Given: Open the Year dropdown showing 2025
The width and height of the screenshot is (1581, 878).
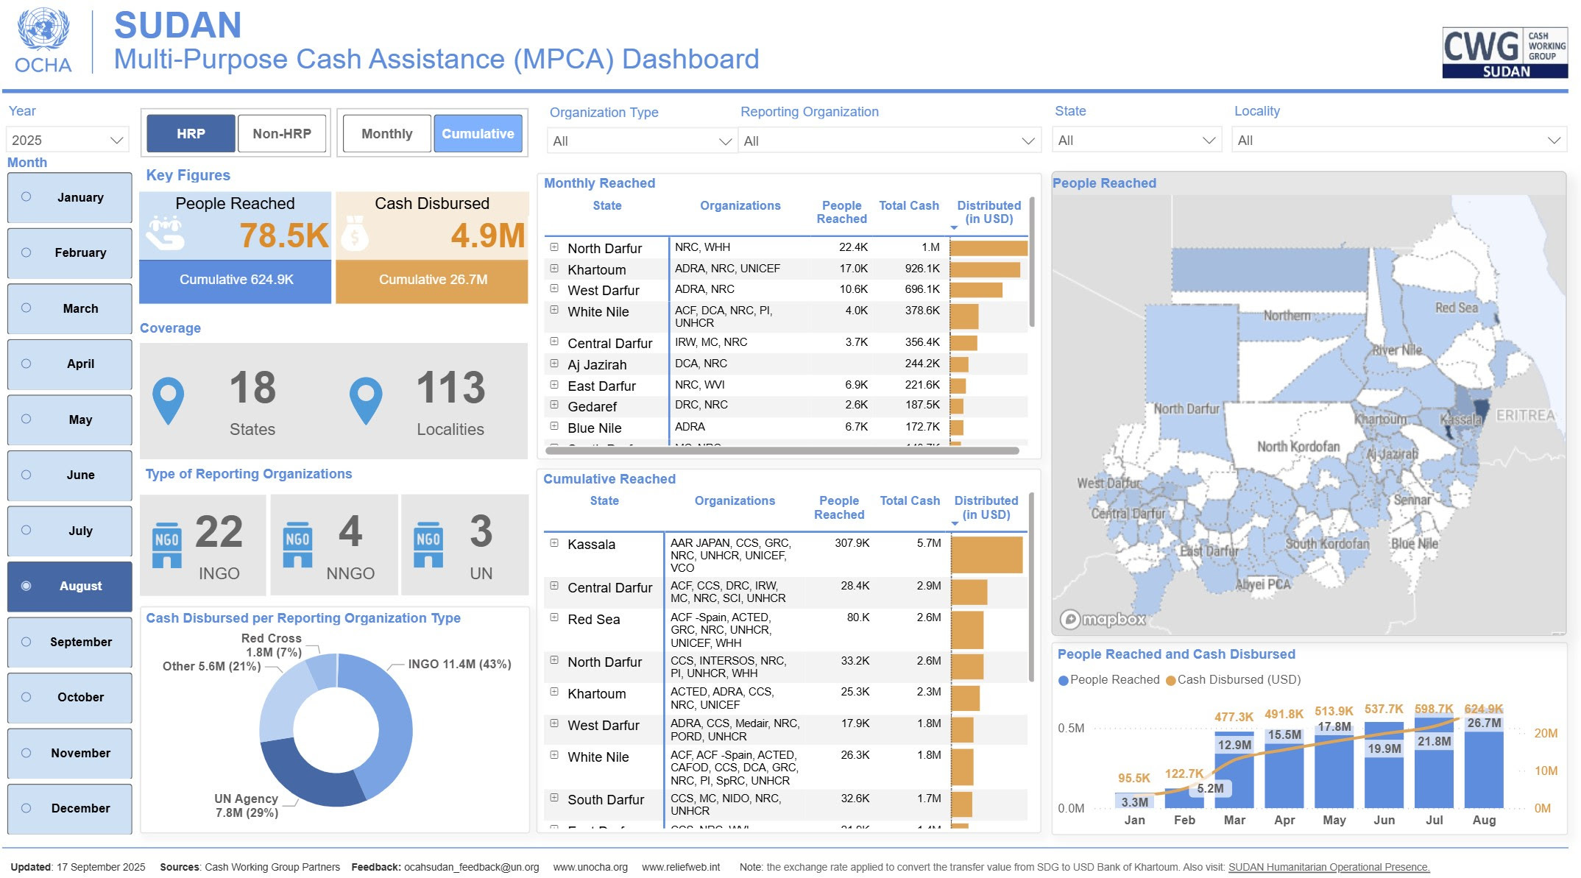Looking at the screenshot, I should point(67,140).
